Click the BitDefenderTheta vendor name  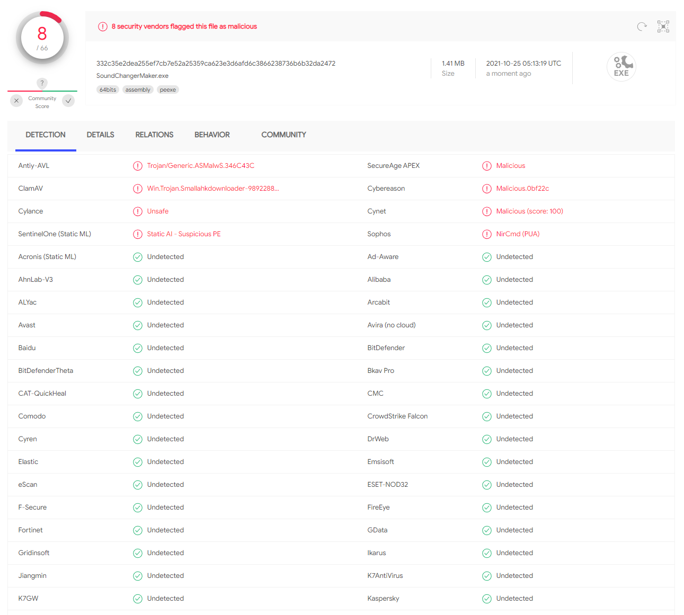[46, 371]
